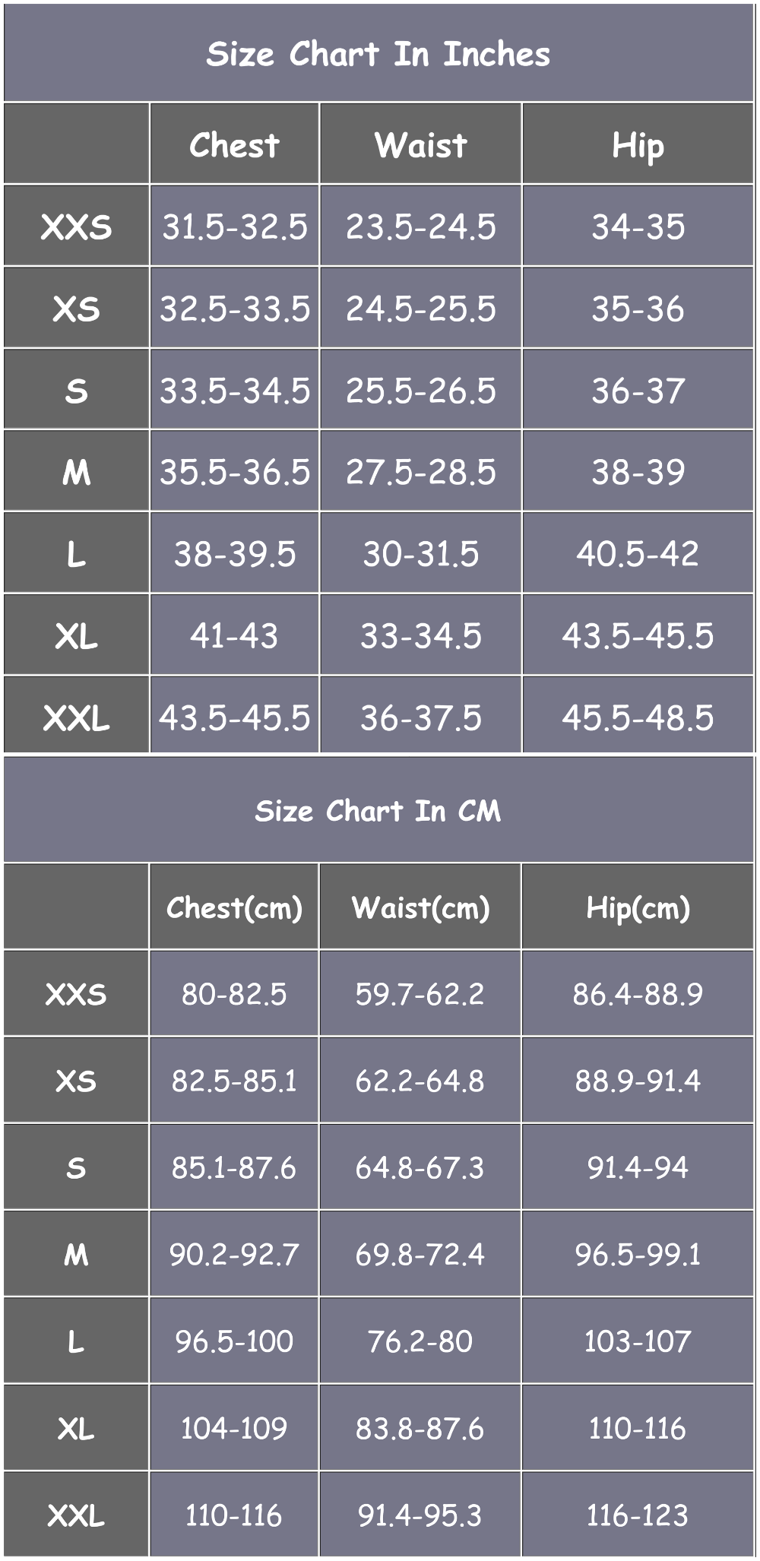Click the Waist(cm) column header
Screen dimensions: 760x1561
click(x=420, y=907)
